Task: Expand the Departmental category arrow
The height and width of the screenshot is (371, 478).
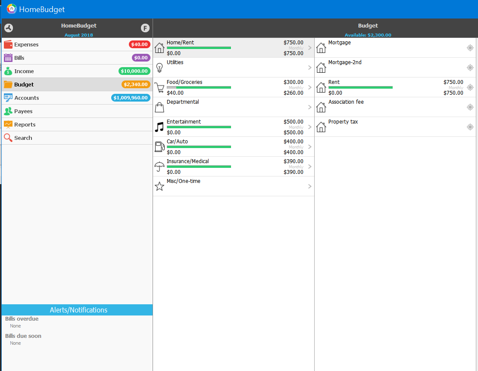Action: click(x=309, y=107)
